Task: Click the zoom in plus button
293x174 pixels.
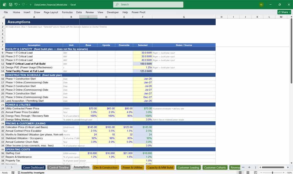Action: [x=283, y=173]
